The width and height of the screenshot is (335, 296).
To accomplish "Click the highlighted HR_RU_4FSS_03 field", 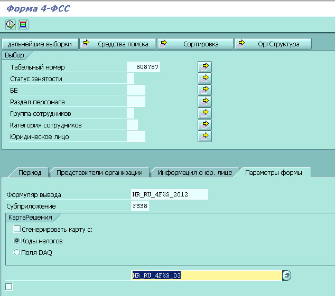I will (207, 275).
